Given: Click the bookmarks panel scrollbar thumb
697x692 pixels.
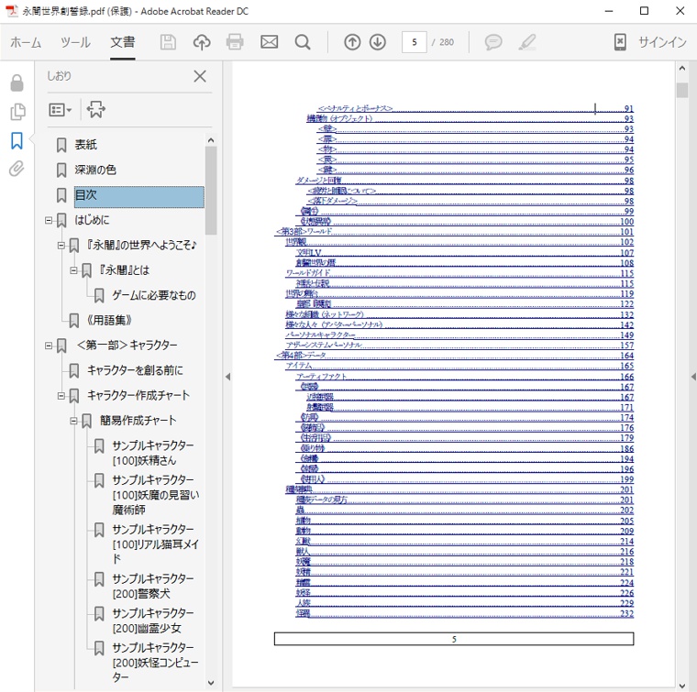Looking at the screenshot, I should 211,190.
